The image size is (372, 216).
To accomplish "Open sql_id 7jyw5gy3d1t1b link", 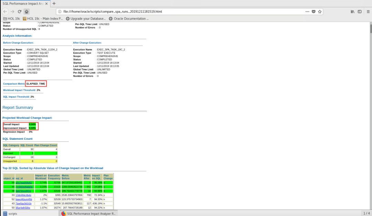I will 23,203.
